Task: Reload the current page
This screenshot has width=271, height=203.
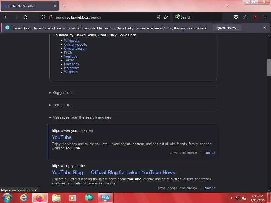Action: pos(25,17)
